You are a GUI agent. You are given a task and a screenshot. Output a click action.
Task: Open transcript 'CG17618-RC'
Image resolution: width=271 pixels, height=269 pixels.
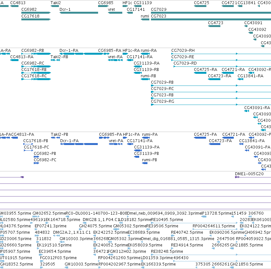[x=34, y=76]
